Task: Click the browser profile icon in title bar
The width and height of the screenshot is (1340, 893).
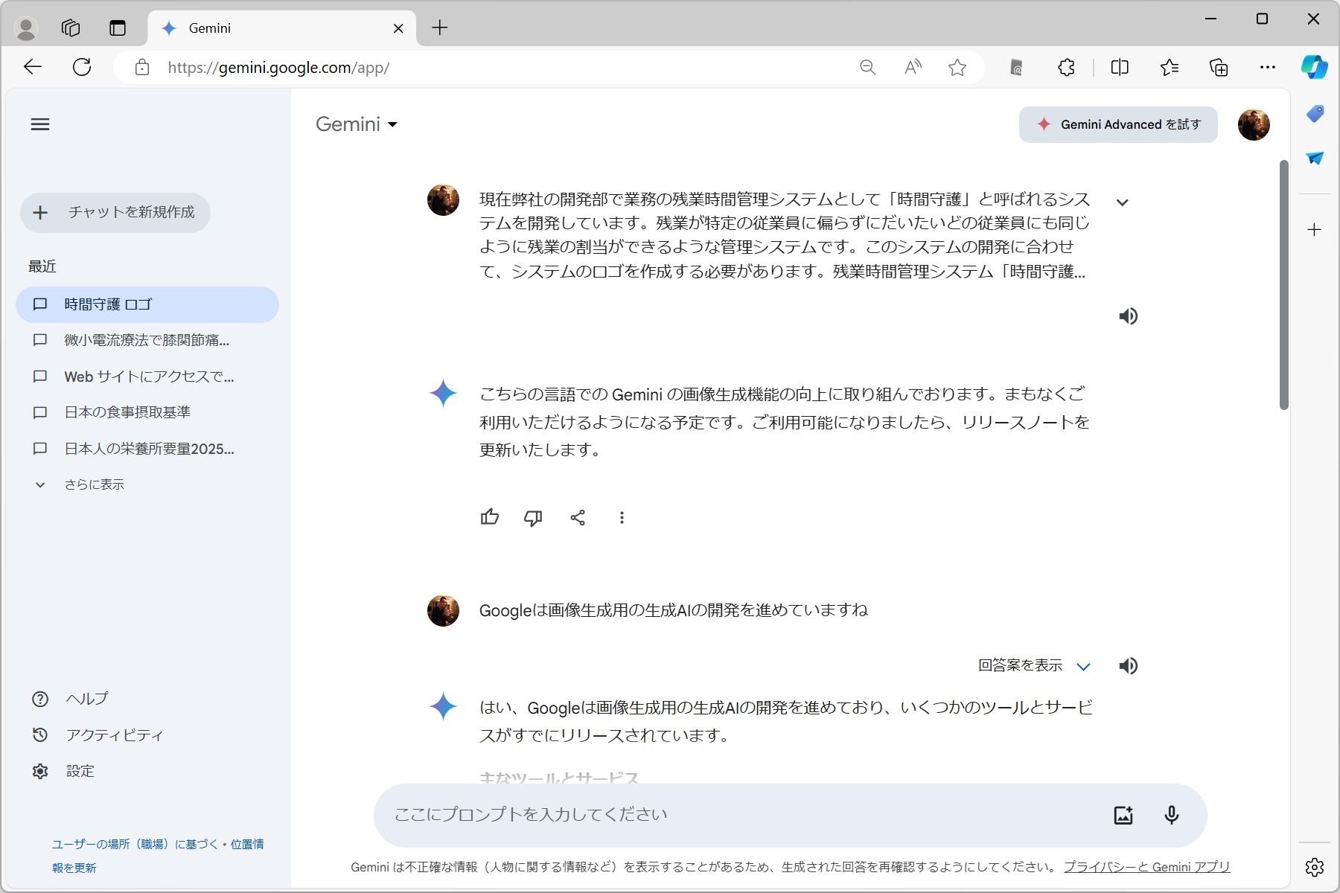Action: pos(26,28)
